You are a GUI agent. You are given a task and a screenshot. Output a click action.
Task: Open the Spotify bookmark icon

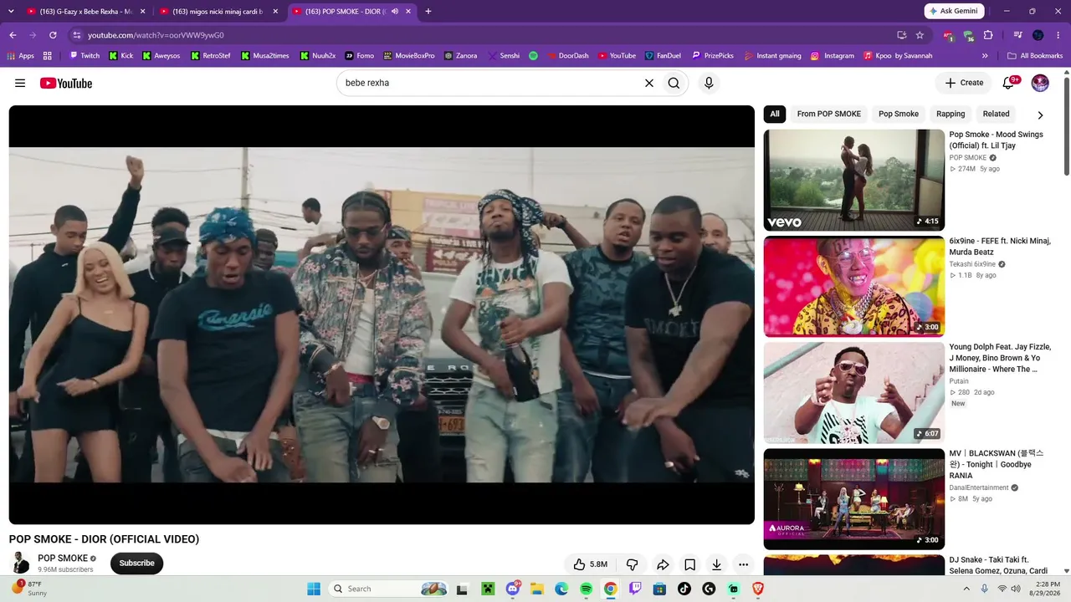[x=533, y=56]
